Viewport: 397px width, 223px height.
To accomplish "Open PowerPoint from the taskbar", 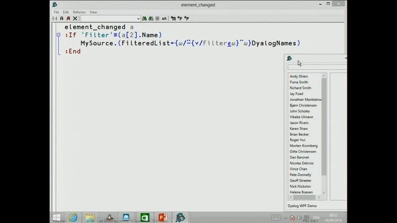I will click(163, 217).
